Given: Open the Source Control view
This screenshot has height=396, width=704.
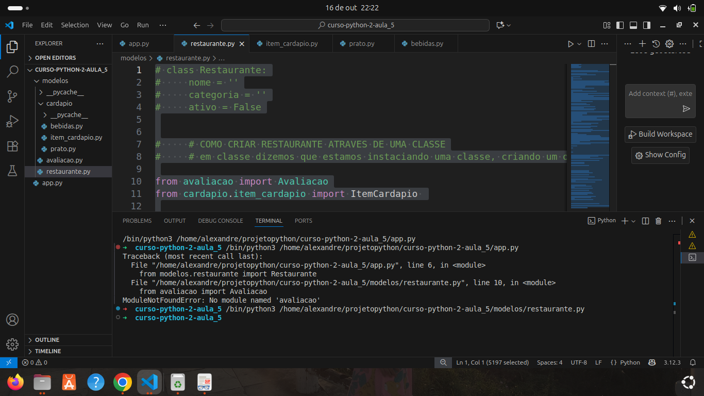Looking at the screenshot, I should (12, 96).
